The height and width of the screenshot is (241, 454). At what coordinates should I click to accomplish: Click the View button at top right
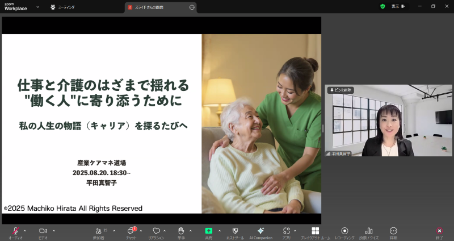(x=398, y=6)
